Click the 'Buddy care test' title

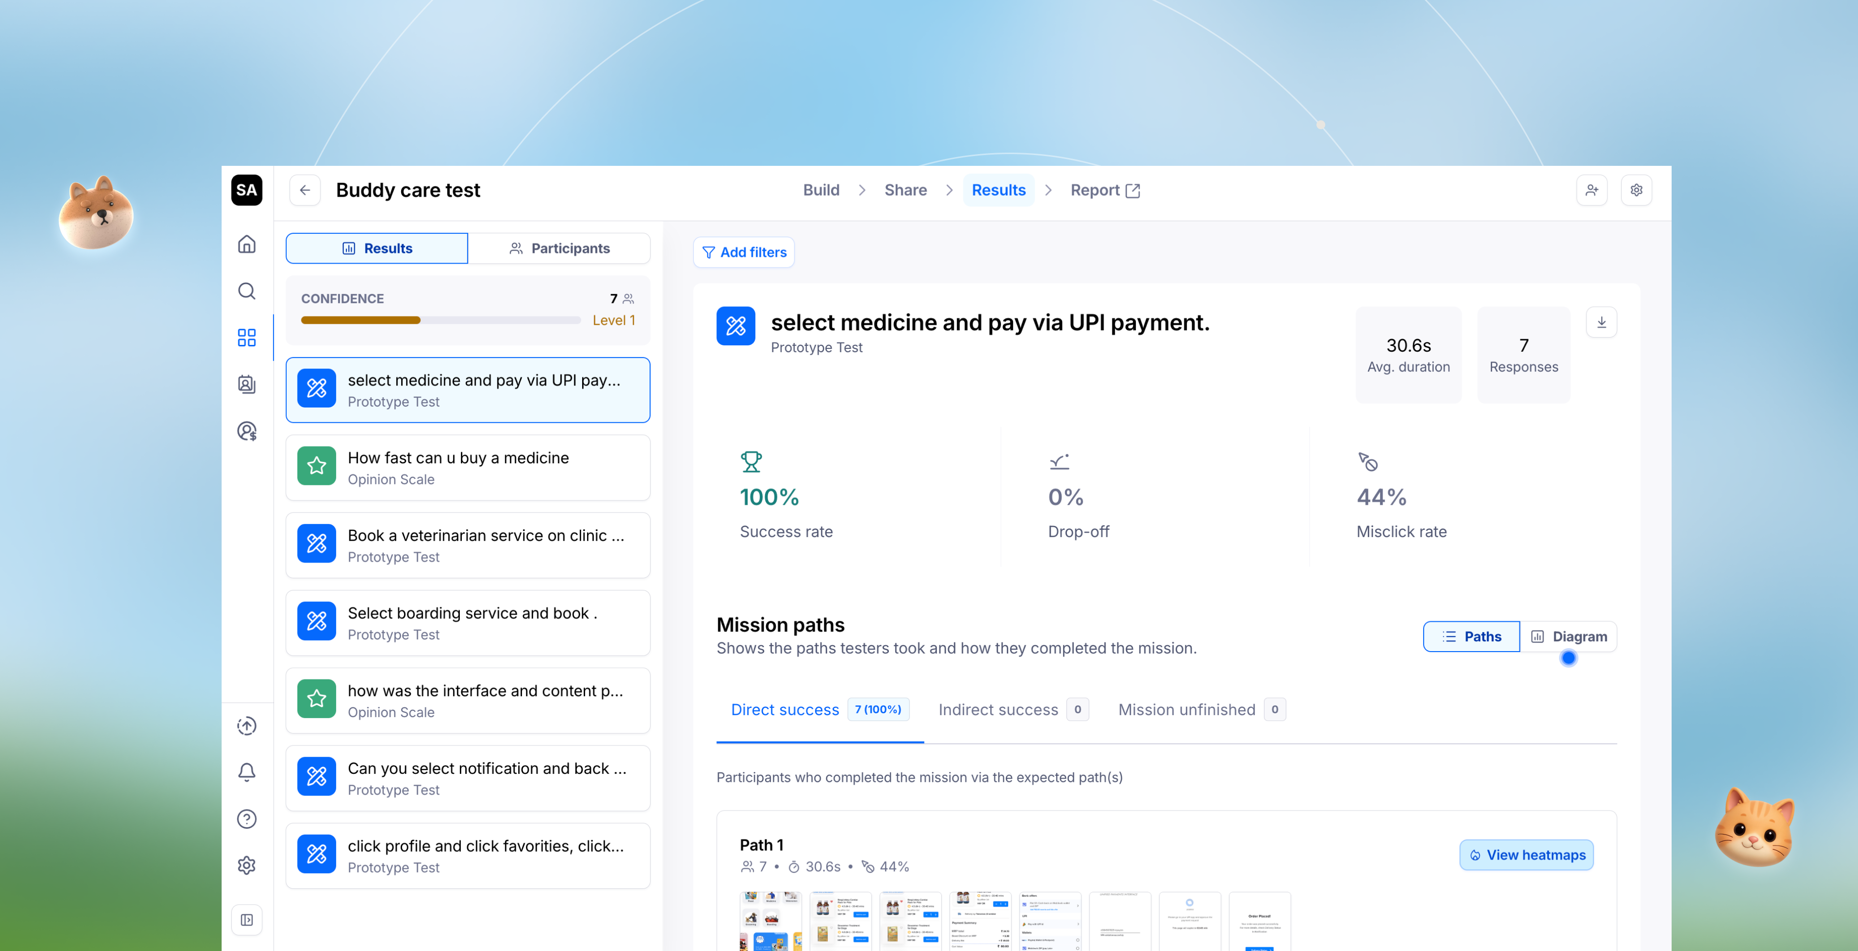click(408, 190)
